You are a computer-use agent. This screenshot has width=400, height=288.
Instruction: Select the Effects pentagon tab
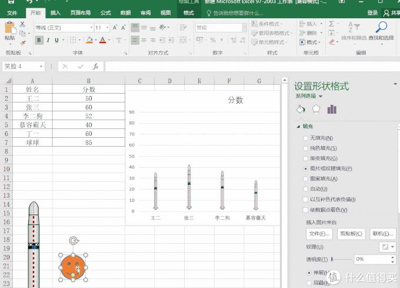[x=316, y=109]
